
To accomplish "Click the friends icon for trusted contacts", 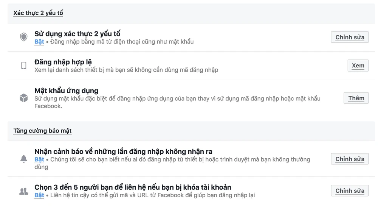I will [x=24, y=191].
